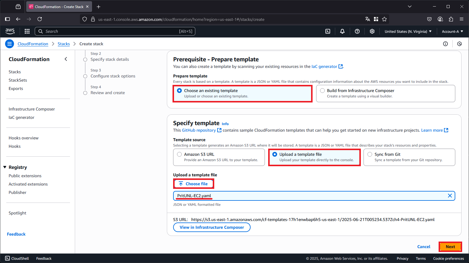This screenshot has width=469, height=263.
Task: Click the sidebar Feedback link
Action: tap(16, 234)
